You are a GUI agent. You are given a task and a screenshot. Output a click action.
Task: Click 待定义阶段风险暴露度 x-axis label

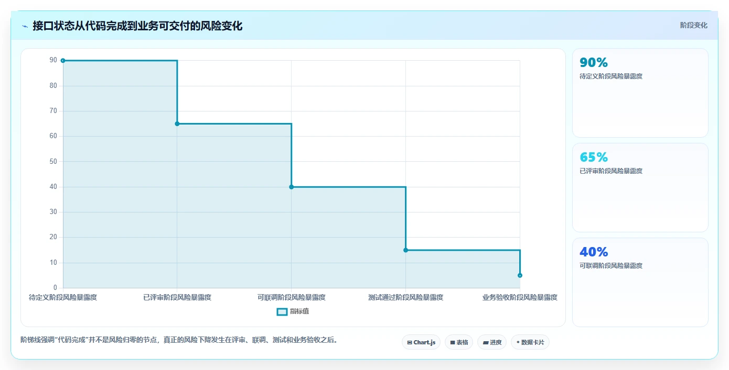[x=63, y=297]
